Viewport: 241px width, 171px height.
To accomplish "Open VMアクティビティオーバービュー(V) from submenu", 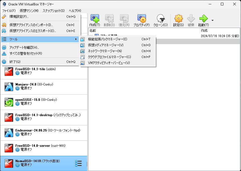I will click(118, 63).
